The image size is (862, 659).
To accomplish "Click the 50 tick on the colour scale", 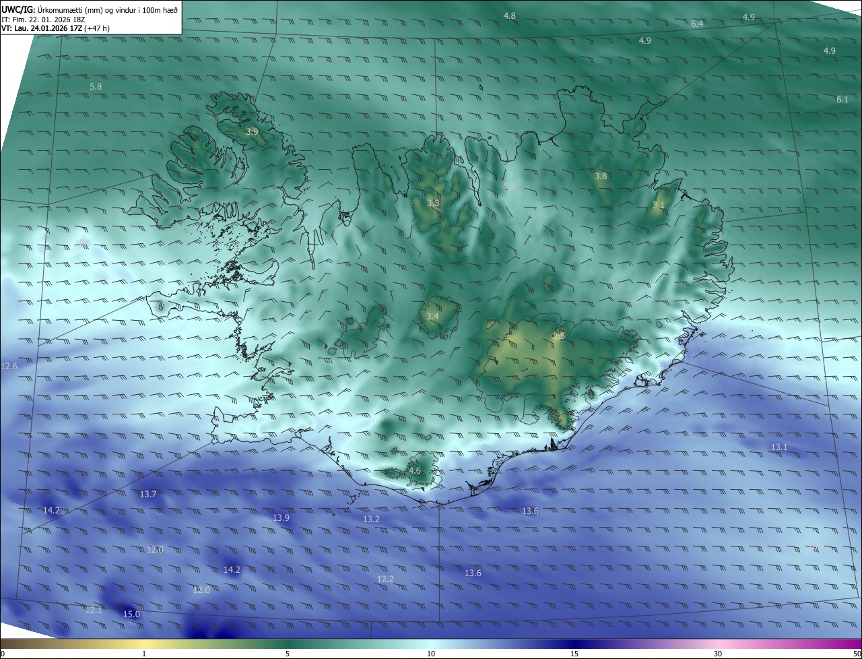I will coord(857,654).
